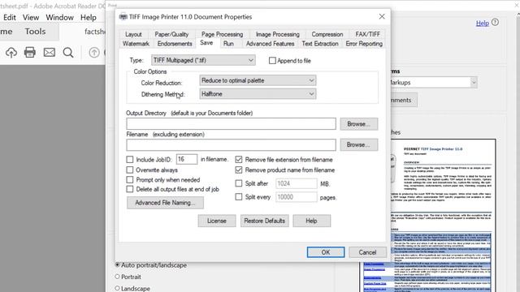Switch to the Endorsements tab
The width and height of the screenshot is (520, 292).
(175, 44)
